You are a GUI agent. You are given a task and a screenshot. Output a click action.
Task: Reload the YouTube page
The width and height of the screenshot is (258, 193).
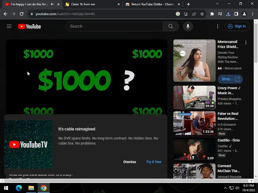(x=22, y=14)
